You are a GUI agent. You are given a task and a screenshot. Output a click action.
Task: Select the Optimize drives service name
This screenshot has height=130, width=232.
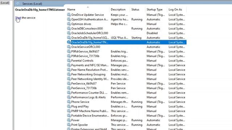[x=81, y=24]
